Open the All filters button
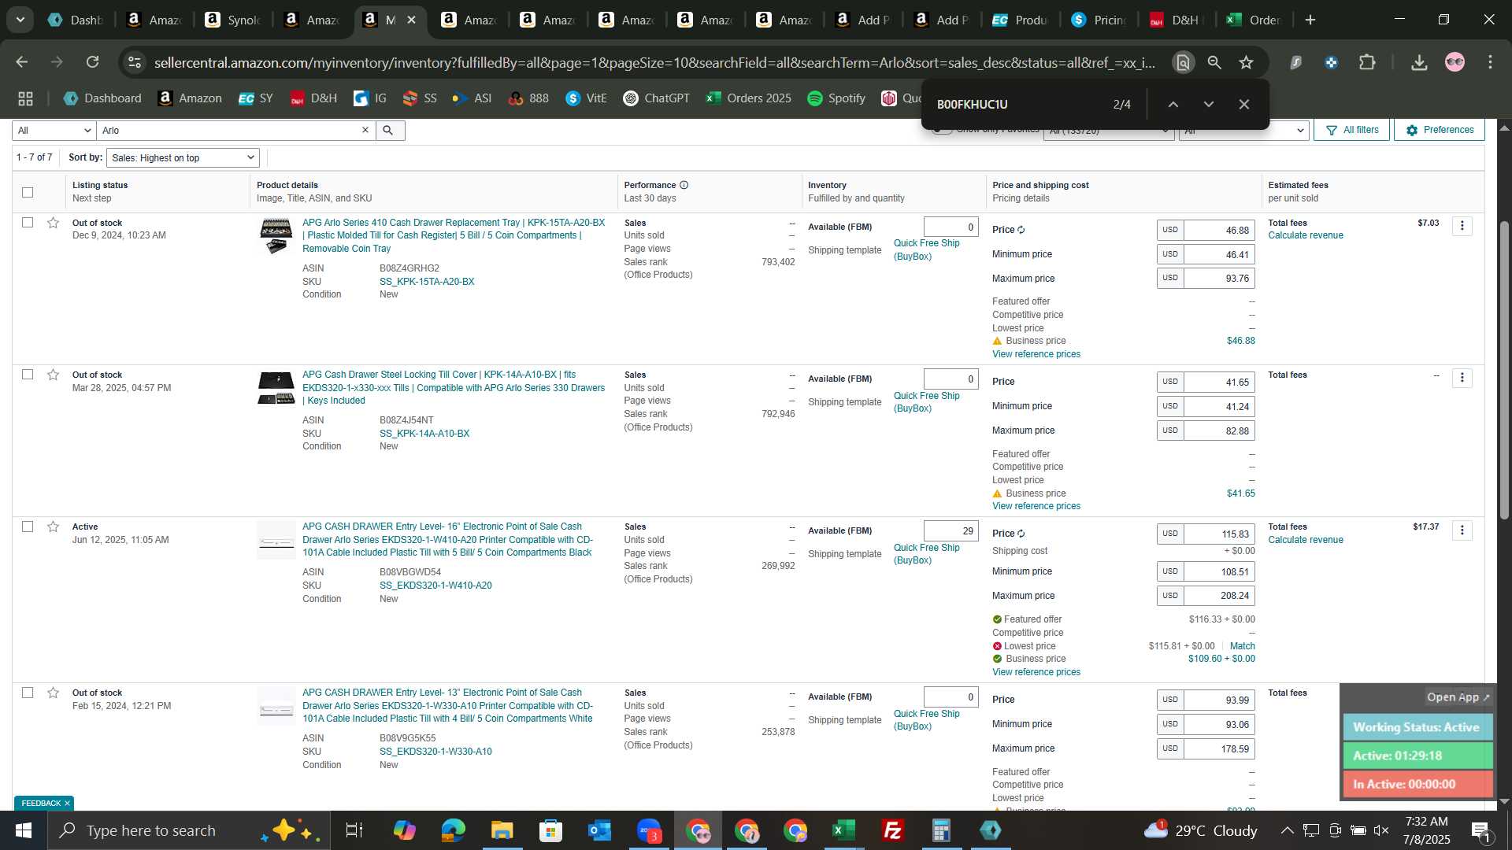 (x=1352, y=130)
